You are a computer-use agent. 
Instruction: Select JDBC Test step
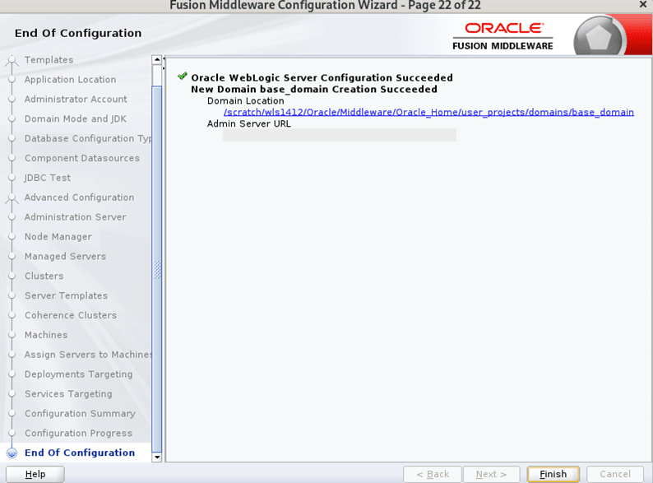48,178
